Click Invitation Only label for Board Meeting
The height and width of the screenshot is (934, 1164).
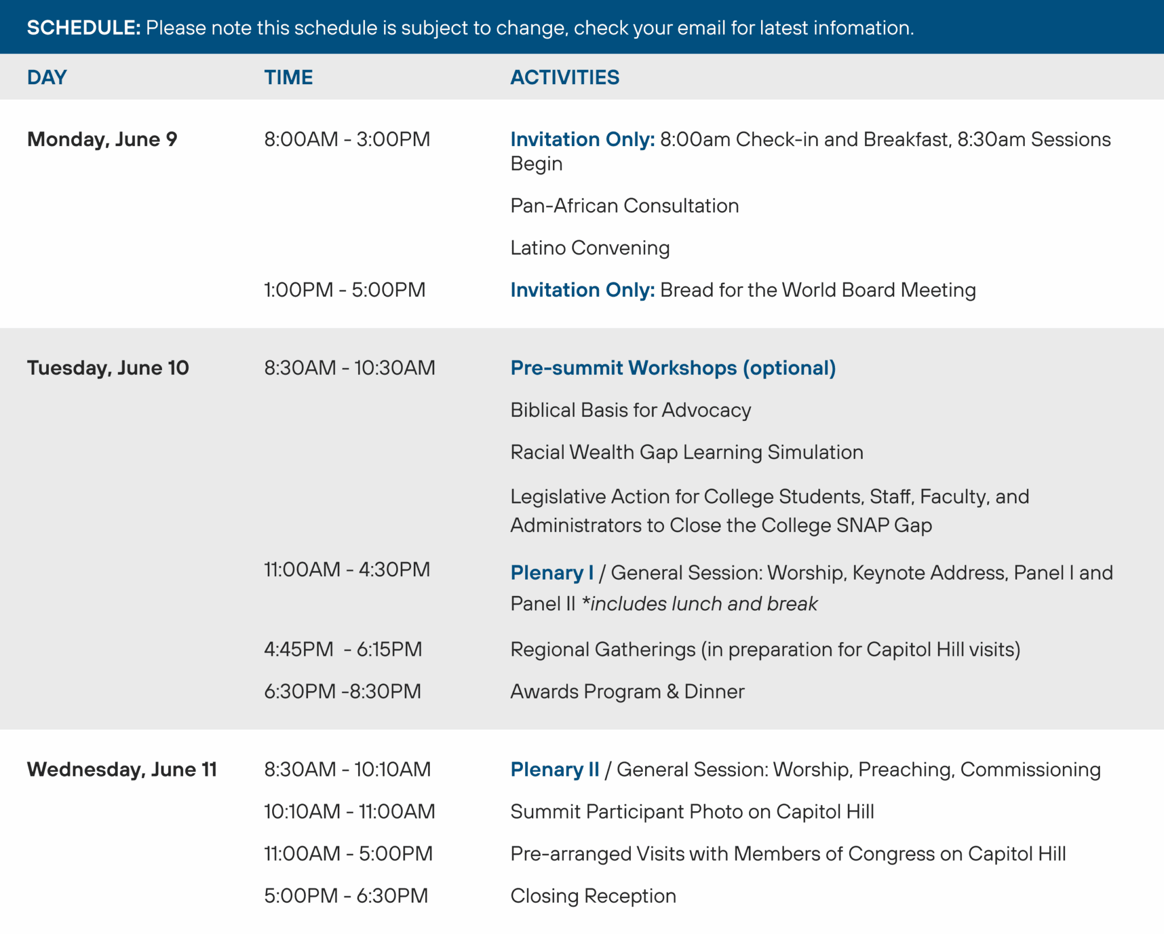pos(583,290)
